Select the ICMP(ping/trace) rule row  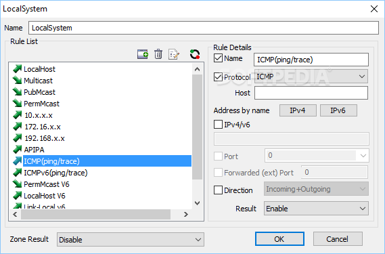pyautogui.click(x=107, y=161)
